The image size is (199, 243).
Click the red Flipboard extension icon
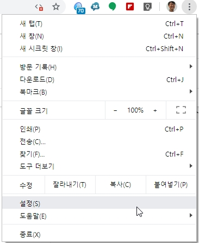[x=130, y=7]
